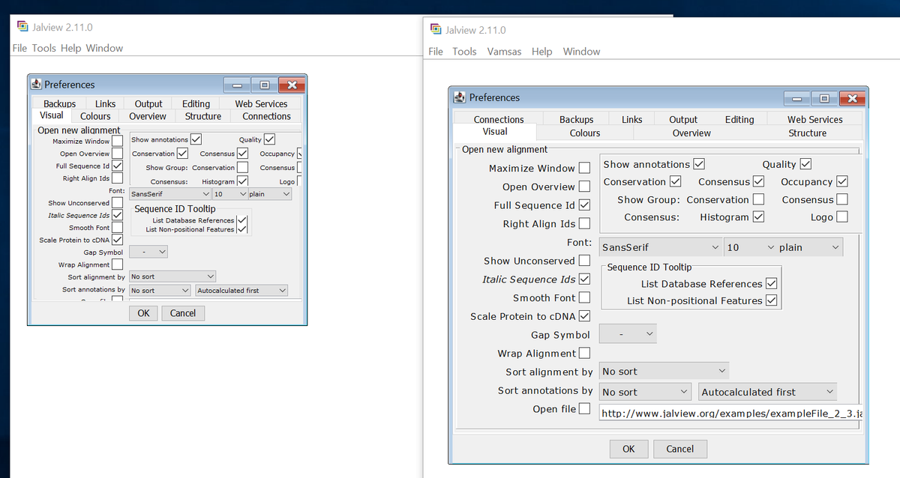Image resolution: width=900 pixels, height=478 pixels.
Task: Open SansSerif font dropdown in left Preferences
Action: 169,194
